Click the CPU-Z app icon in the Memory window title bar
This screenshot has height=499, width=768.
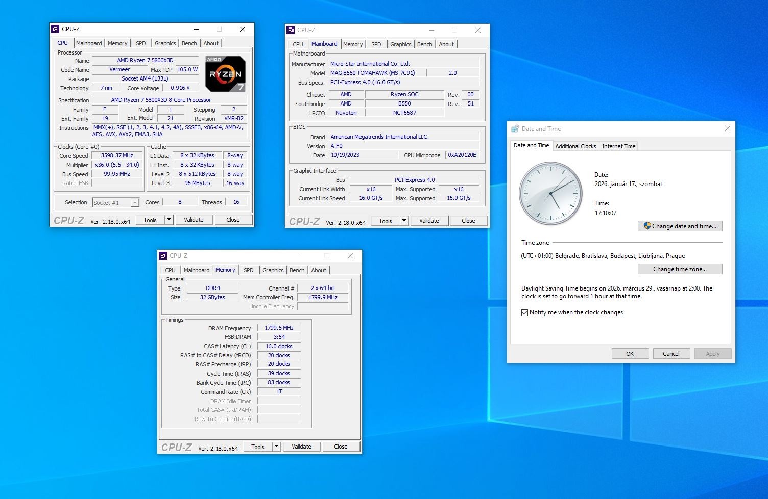coord(163,256)
